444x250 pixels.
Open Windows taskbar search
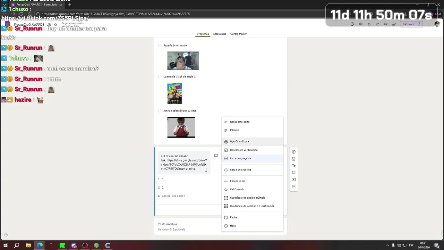[17, 245]
